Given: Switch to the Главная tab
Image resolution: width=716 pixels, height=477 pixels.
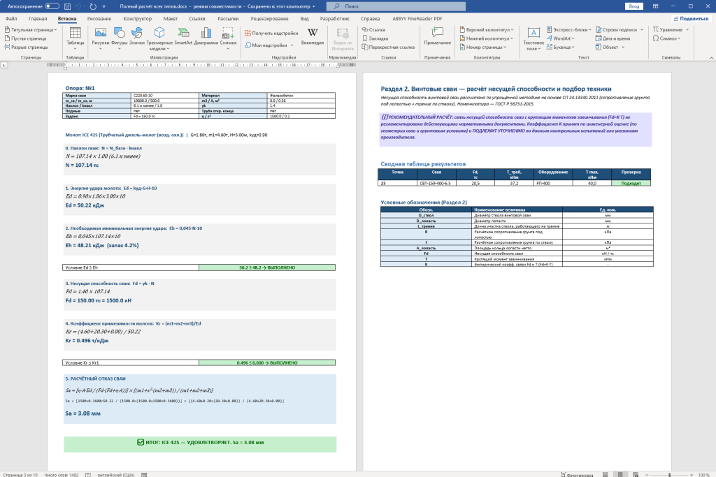Looking at the screenshot, I should click(38, 19).
